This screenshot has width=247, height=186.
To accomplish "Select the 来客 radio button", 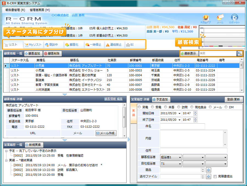I will tap(165, 107).
